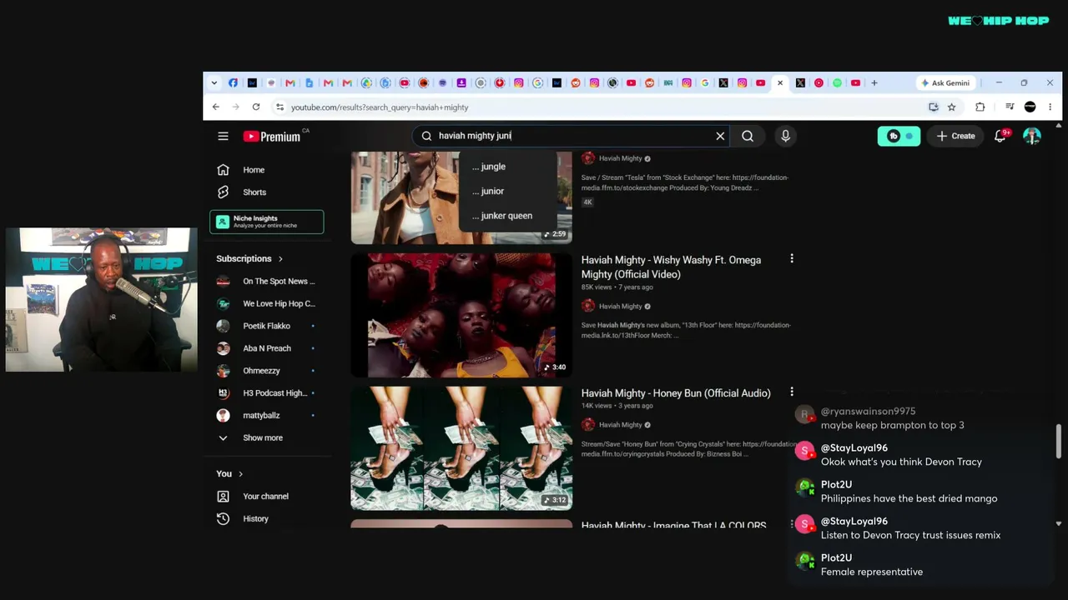Close the active browser tab
Viewport: 1068px width, 600px height.
(x=780, y=82)
